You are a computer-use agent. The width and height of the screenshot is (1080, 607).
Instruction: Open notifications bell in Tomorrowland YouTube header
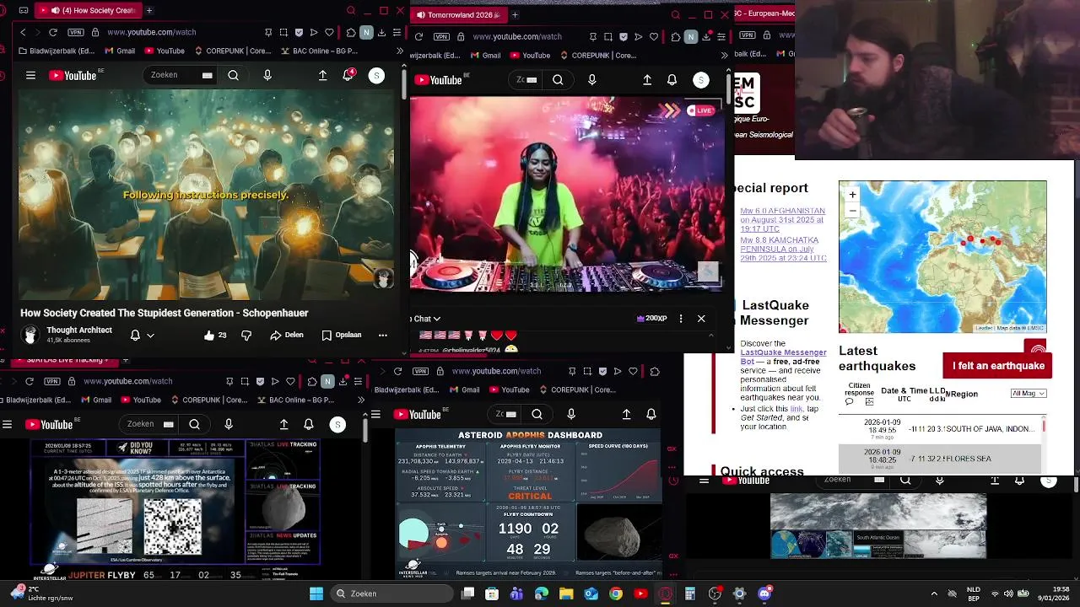[672, 80]
